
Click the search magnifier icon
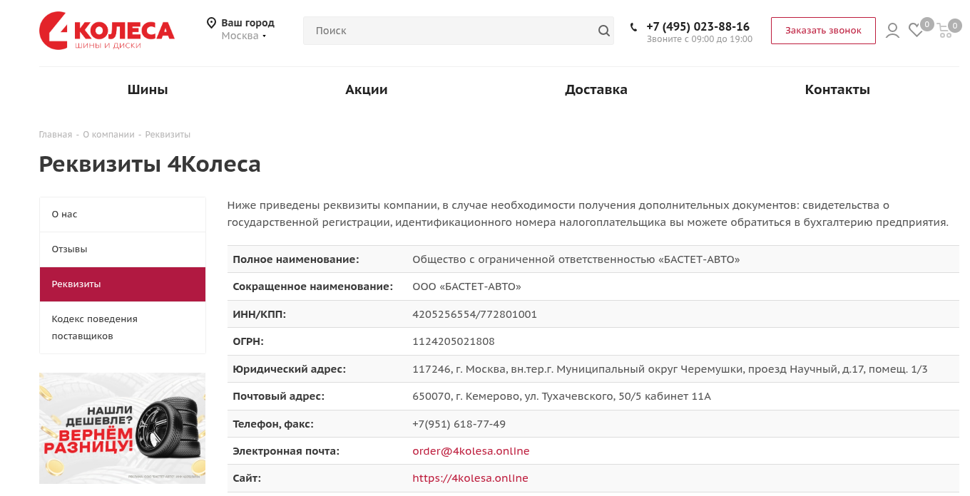point(603,31)
